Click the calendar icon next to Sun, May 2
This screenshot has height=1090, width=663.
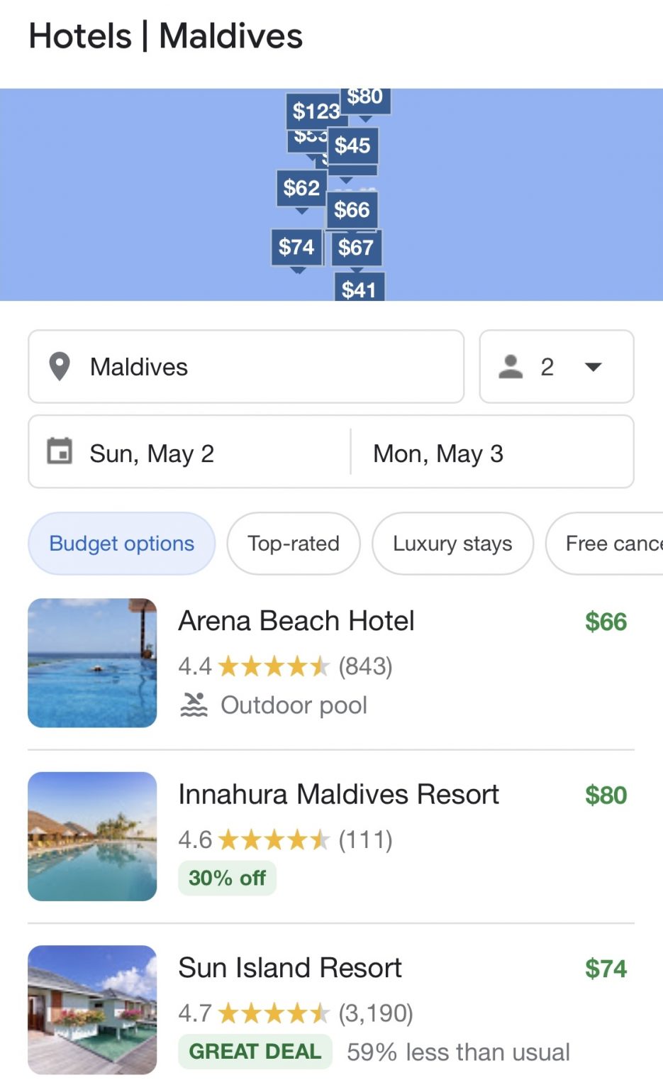[x=60, y=451]
